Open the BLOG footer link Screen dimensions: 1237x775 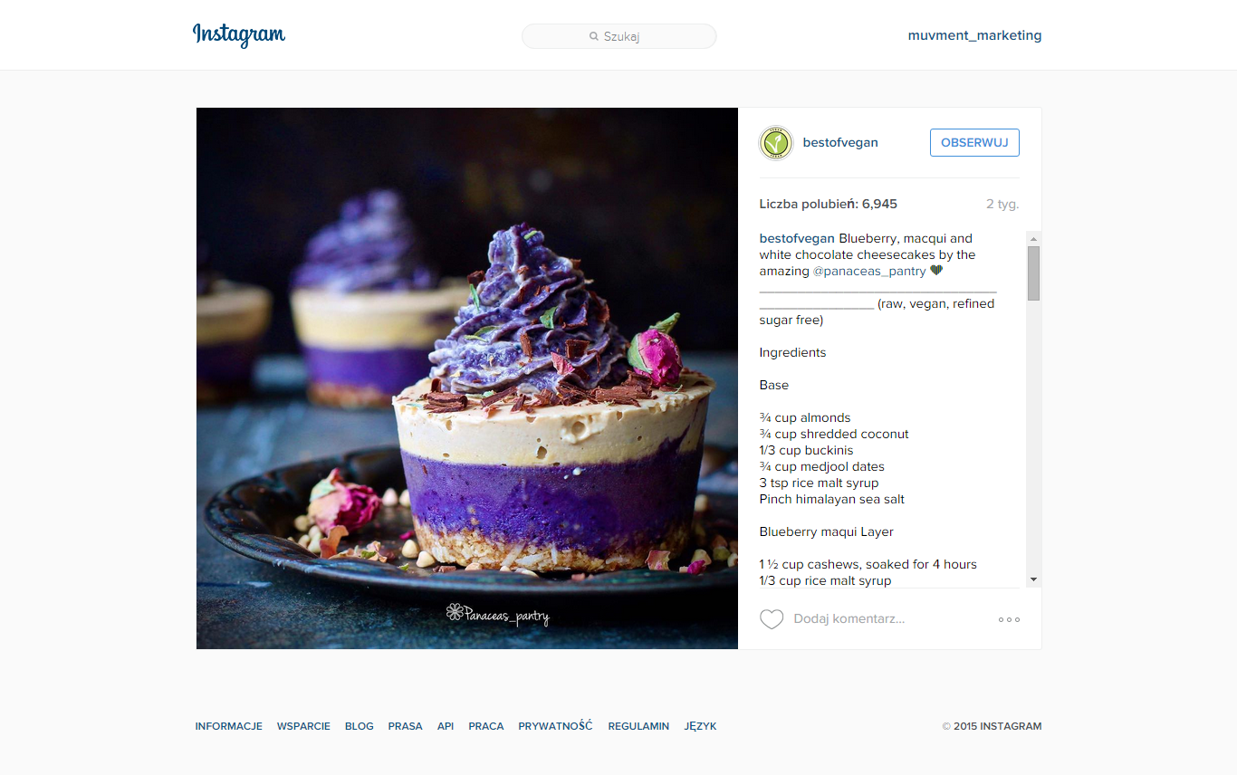360,726
